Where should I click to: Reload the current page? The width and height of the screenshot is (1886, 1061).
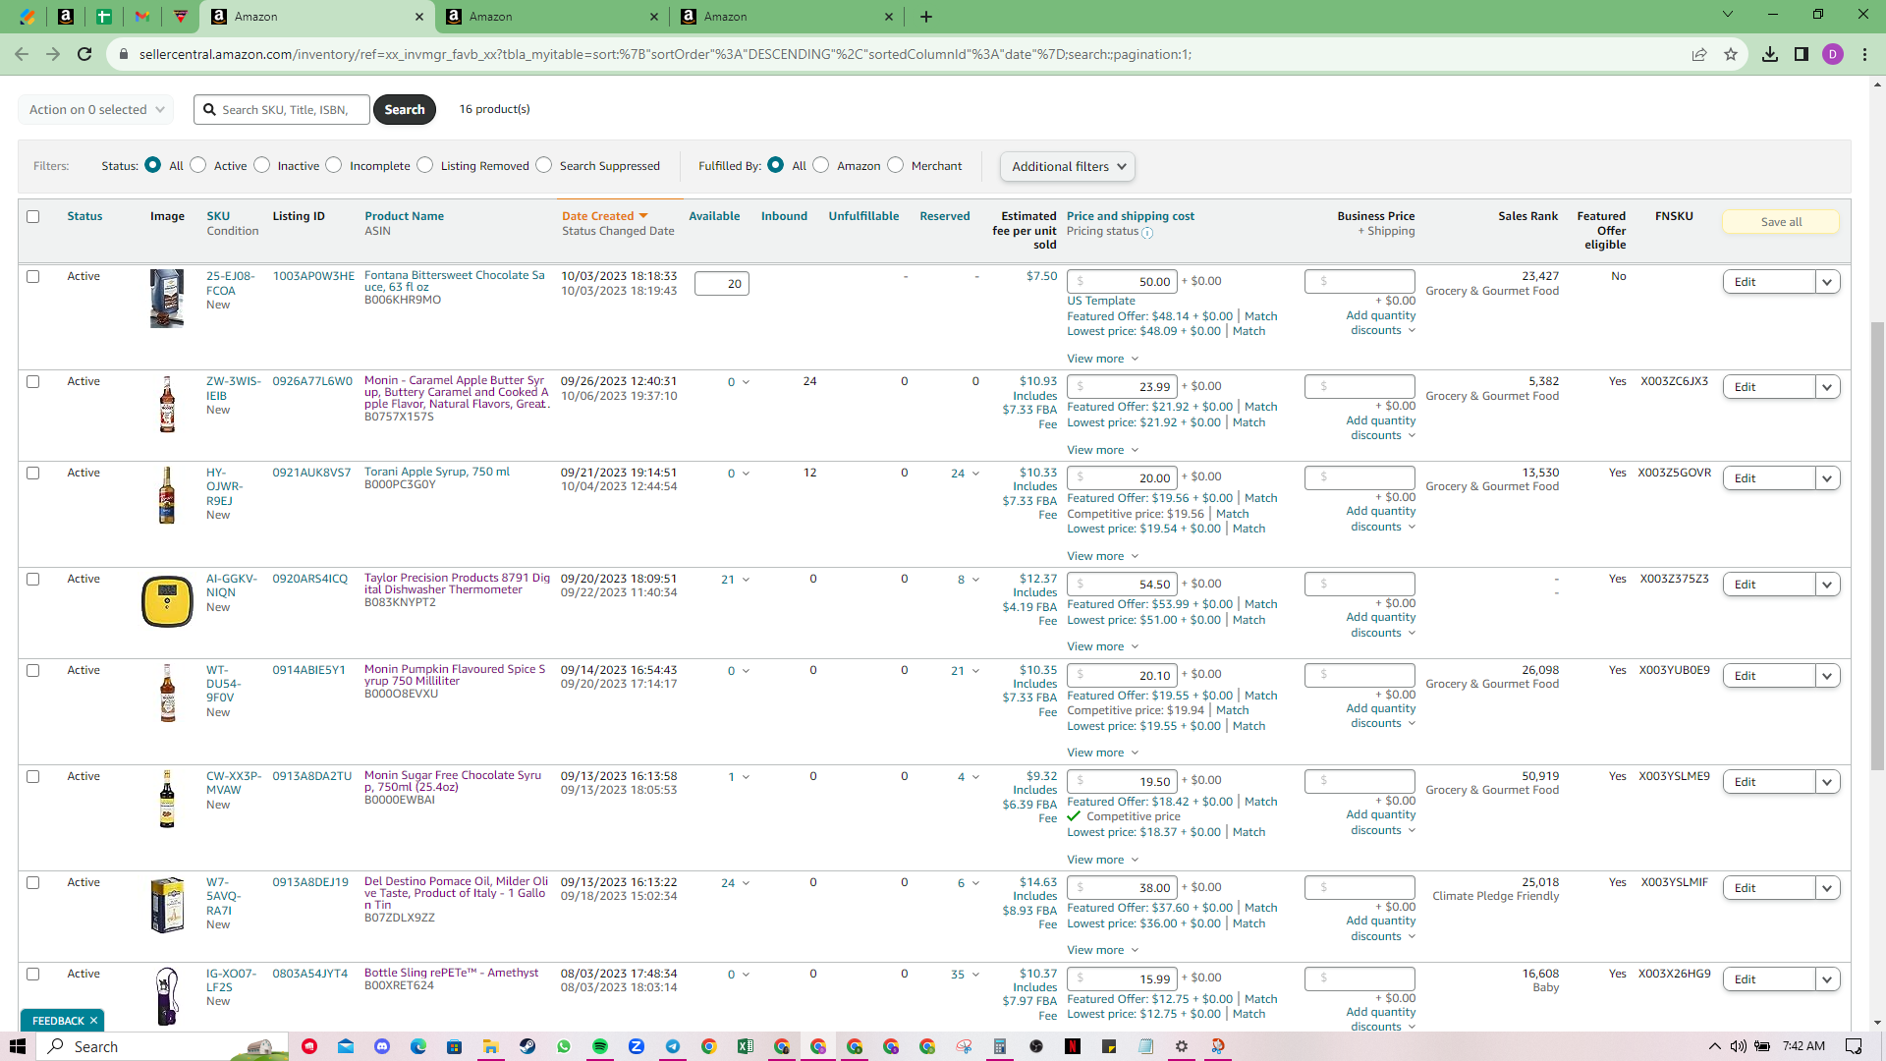coord(85,54)
